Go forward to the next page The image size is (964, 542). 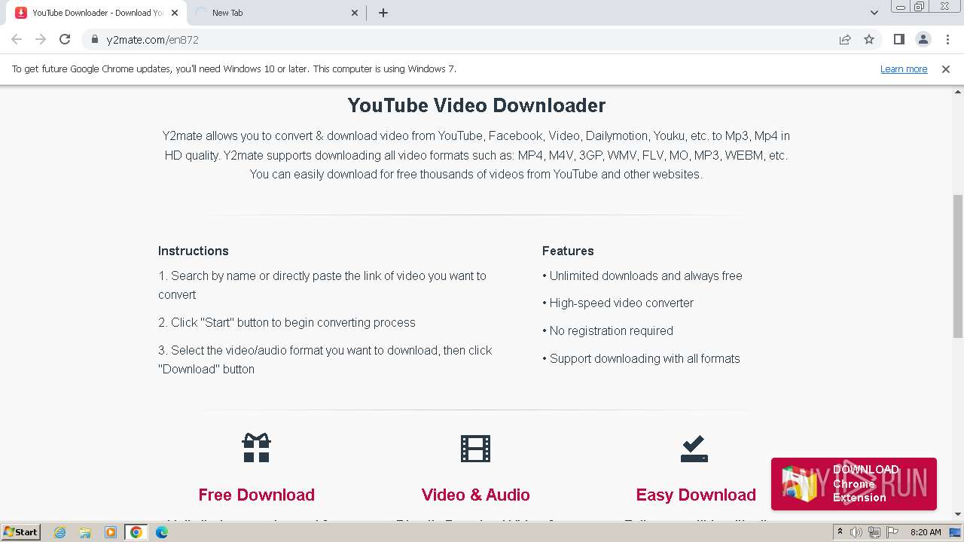pyautogui.click(x=41, y=40)
